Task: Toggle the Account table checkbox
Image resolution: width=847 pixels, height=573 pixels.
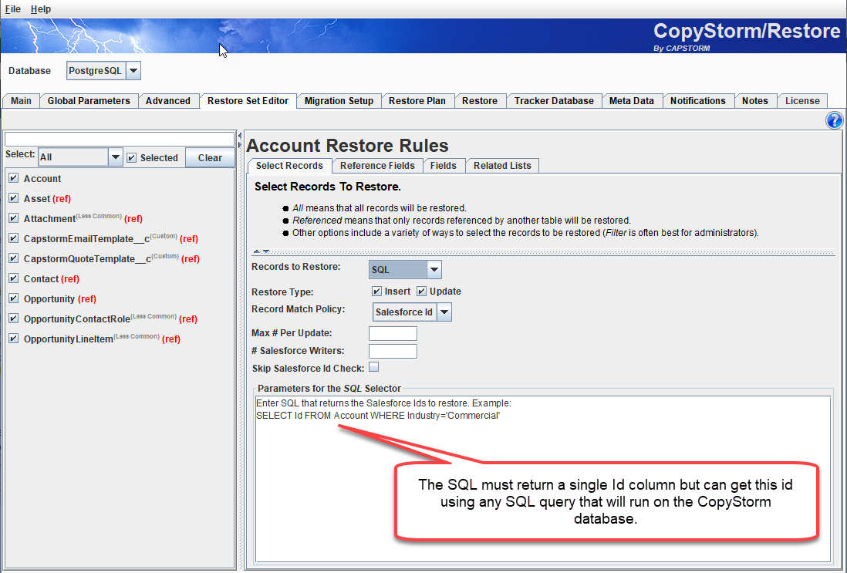Action: [x=14, y=177]
